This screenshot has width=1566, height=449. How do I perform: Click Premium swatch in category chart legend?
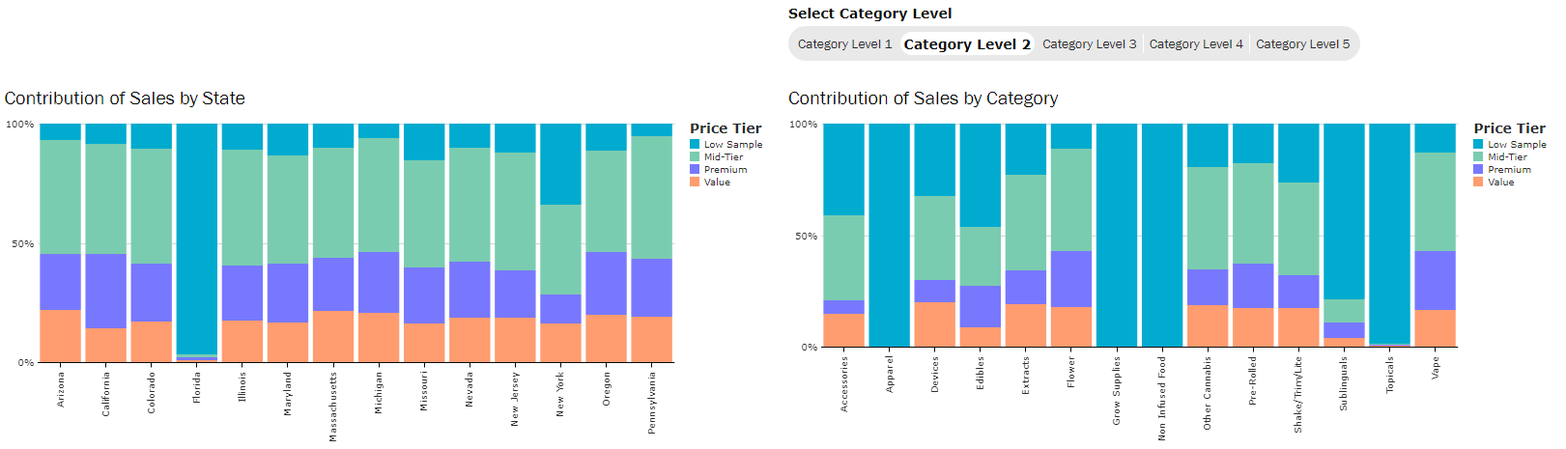click(x=1478, y=170)
